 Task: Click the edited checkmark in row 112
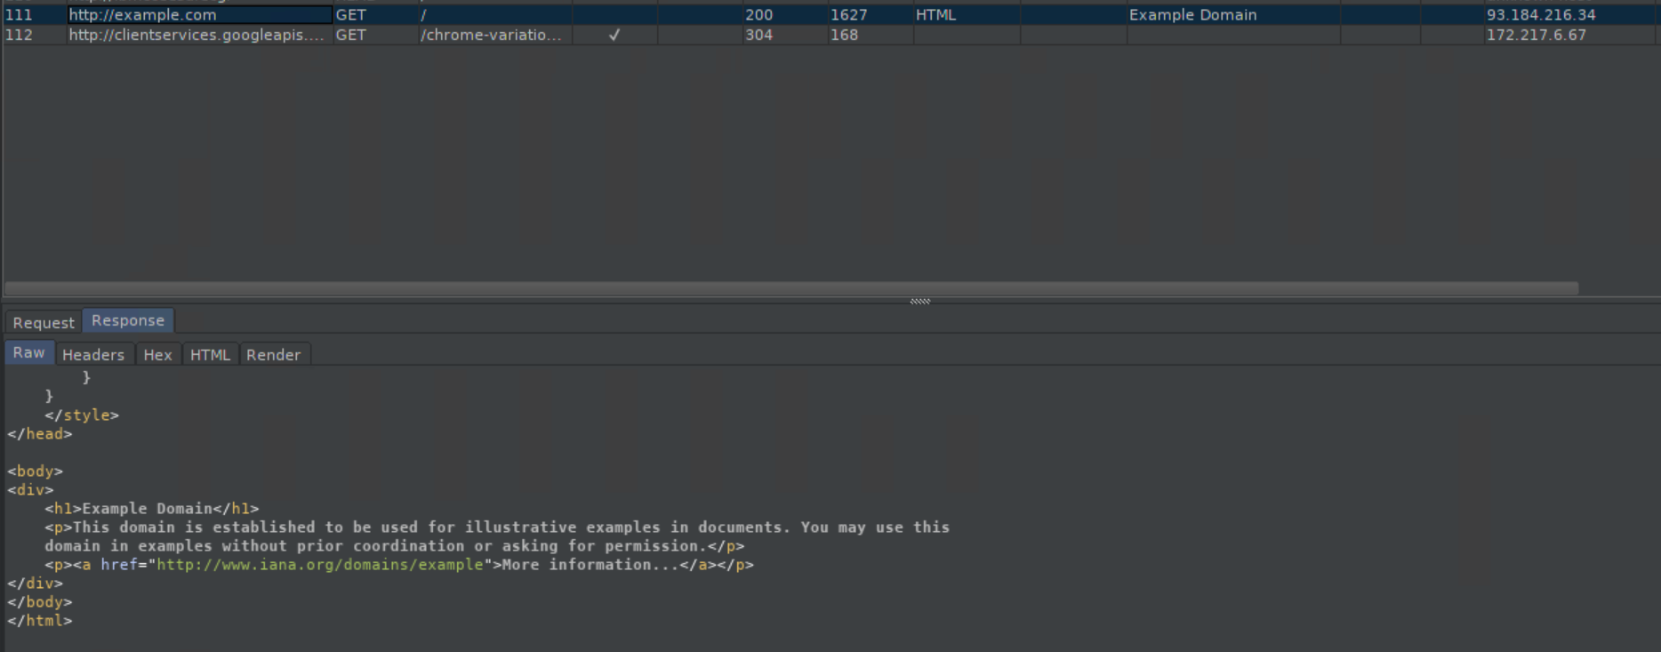614,35
